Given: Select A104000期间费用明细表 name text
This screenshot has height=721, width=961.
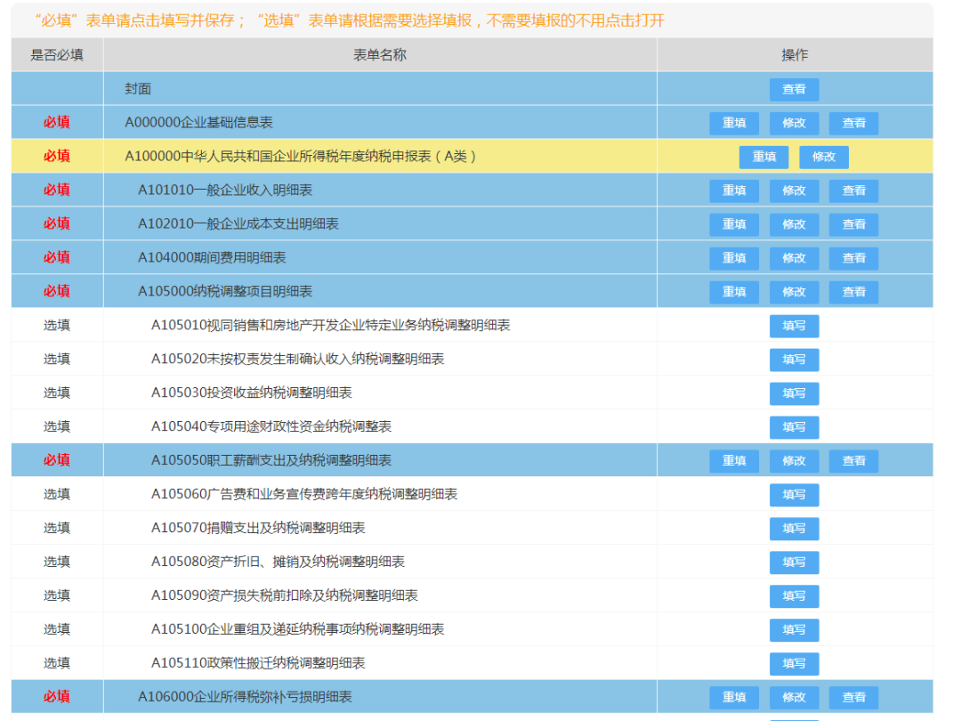Looking at the screenshot, I should click(212, 257).
